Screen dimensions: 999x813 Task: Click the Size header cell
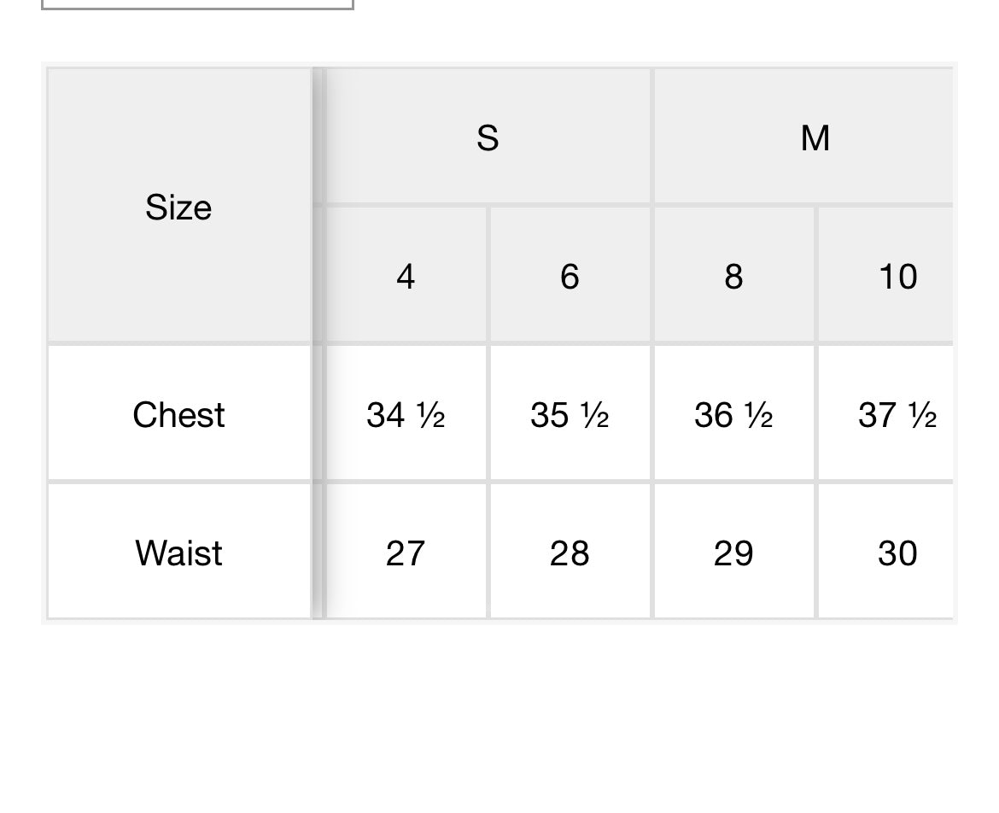pos(178,207)
